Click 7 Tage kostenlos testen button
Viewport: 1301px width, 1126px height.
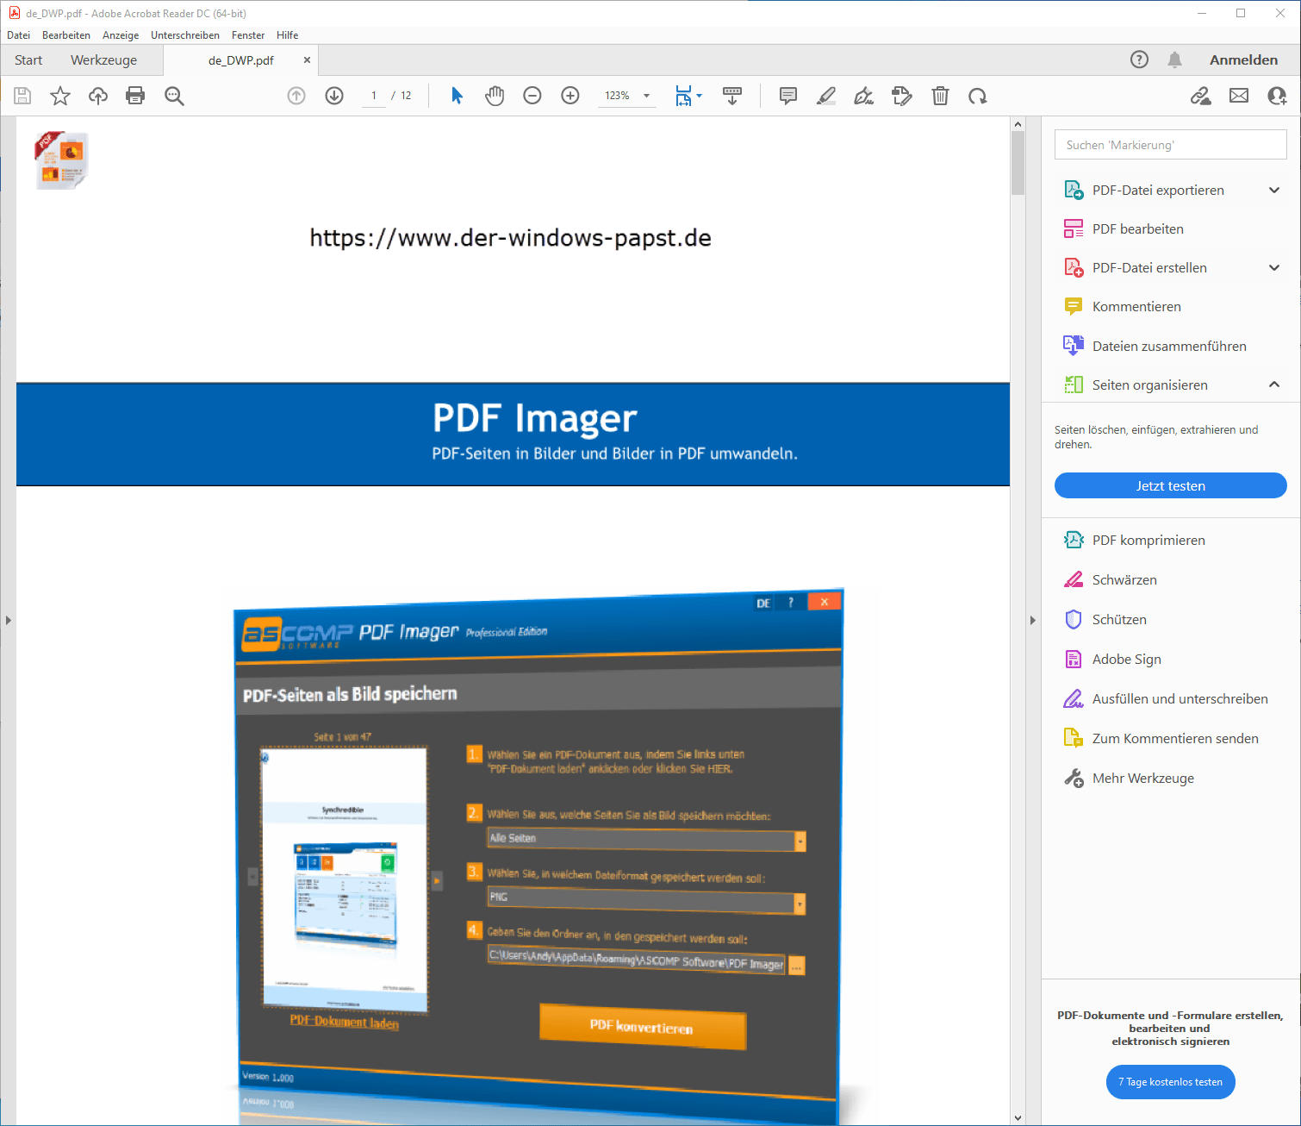coord(1170,1082)
